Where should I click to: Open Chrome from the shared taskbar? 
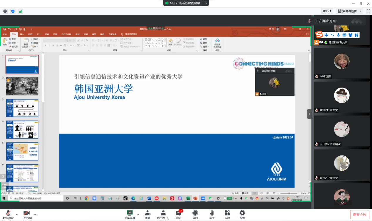point(87,198)
